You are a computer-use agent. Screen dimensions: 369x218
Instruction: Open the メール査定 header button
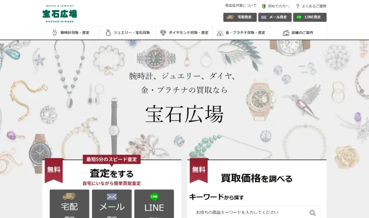275,17
